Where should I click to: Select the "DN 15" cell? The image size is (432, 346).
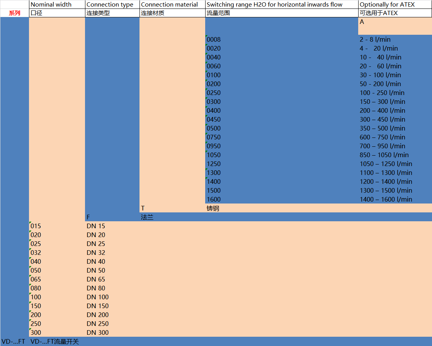point(112,226)
